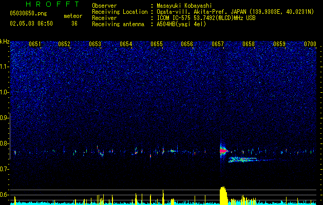This screenshot has width=323, height=205.
Task: Click the kHz axis unit label
Action: (x=5, y=42)
